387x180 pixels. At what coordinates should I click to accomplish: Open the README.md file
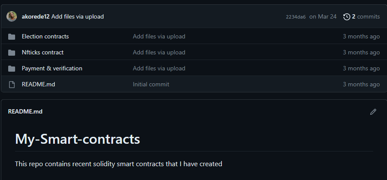38,85
